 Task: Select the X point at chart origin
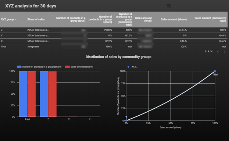pos(126,120)
